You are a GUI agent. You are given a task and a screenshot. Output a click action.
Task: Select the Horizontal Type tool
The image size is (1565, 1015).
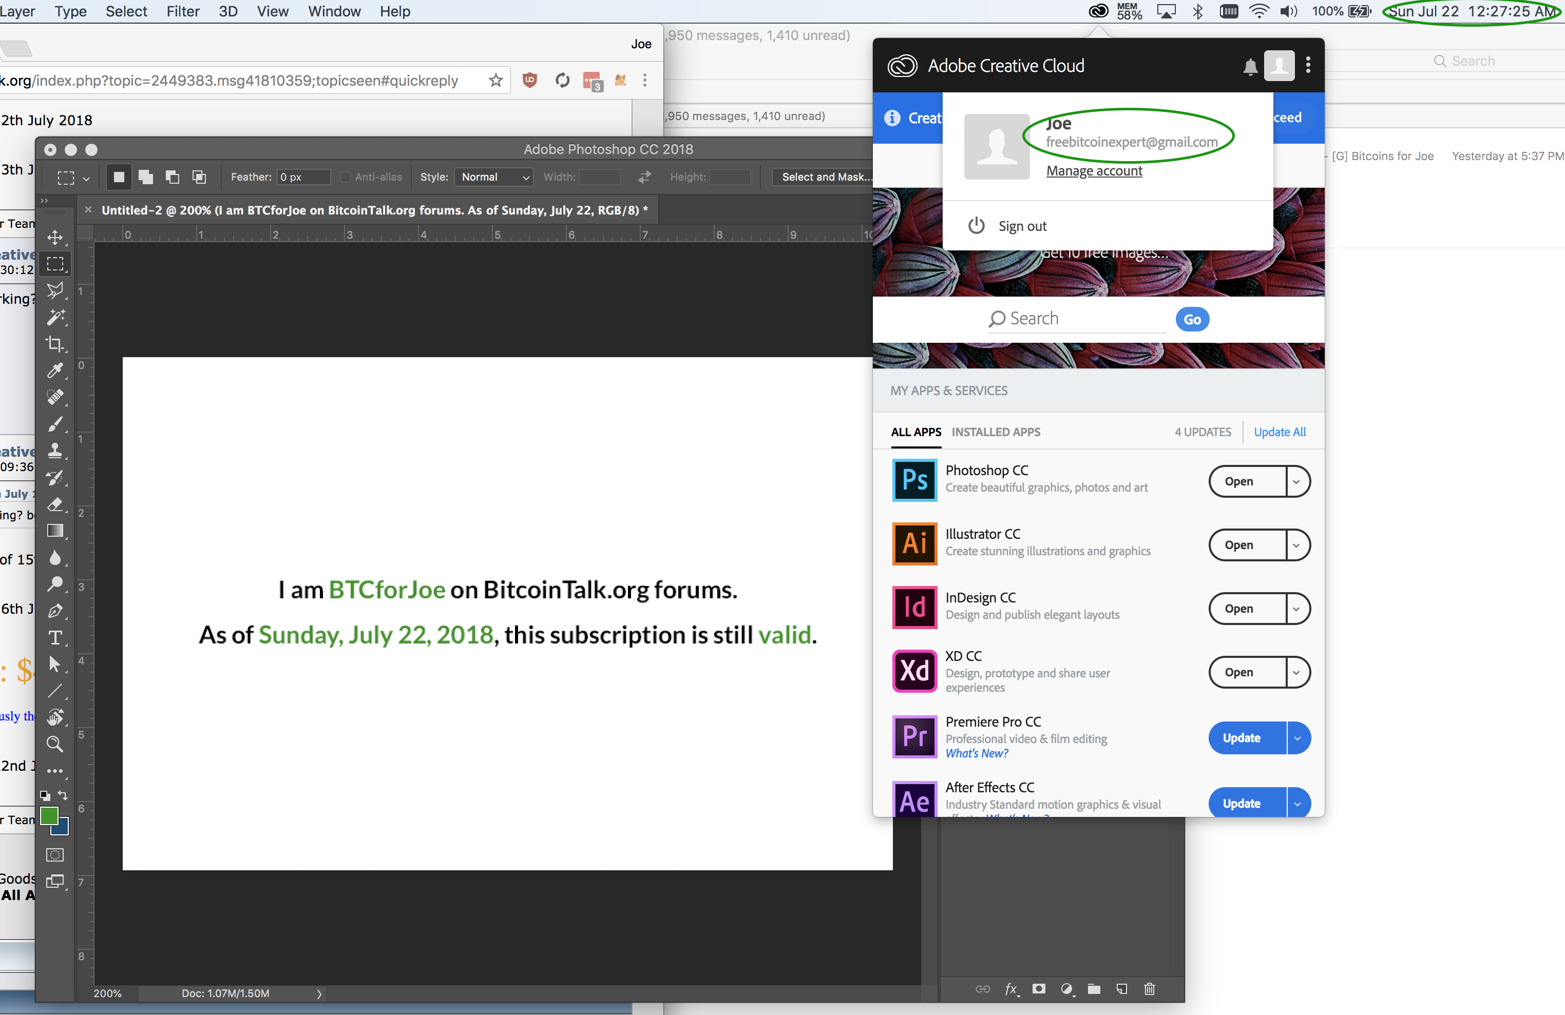click(55, 638)
